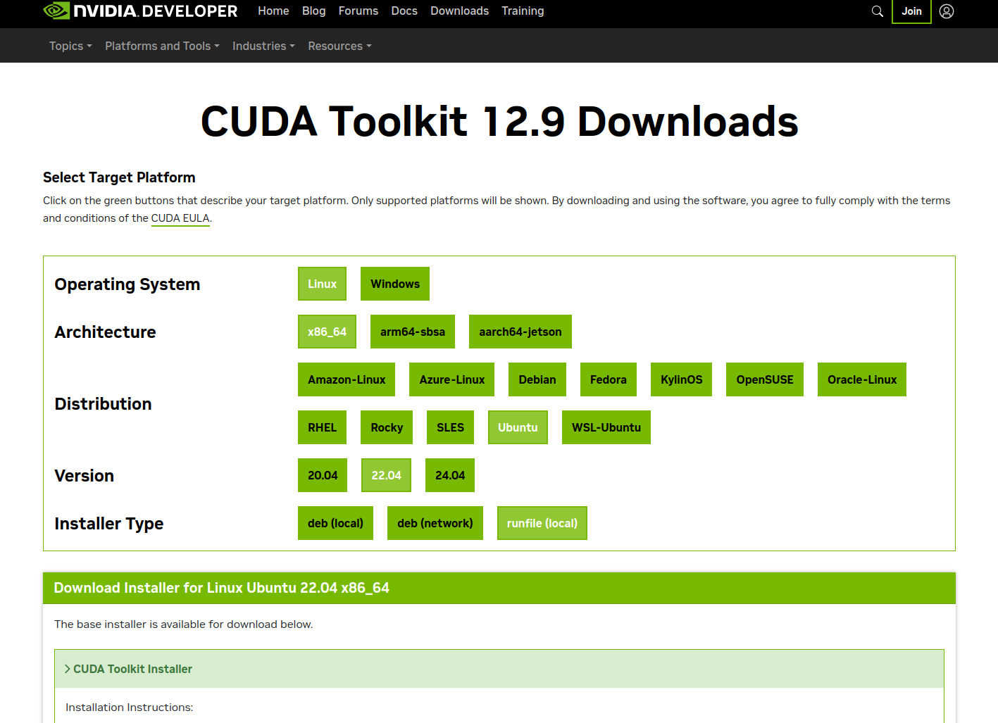Select version 20.04
The image size is (998, 723).
pyautogui.click(x=323, y=475)
